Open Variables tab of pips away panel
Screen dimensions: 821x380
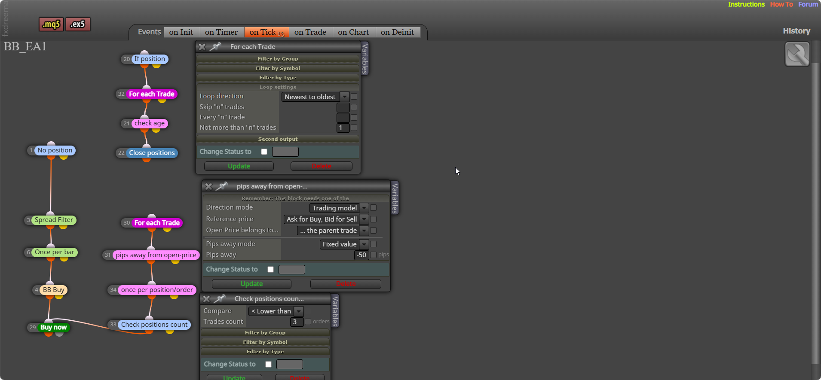(395, 198)
